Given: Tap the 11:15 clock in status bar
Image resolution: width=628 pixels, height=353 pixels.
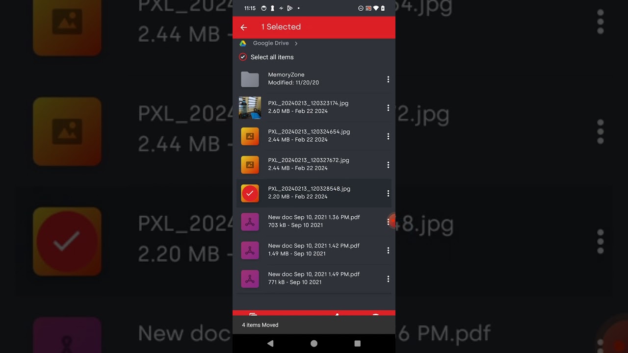Looking at the screenshot, I should coord(250,8).
